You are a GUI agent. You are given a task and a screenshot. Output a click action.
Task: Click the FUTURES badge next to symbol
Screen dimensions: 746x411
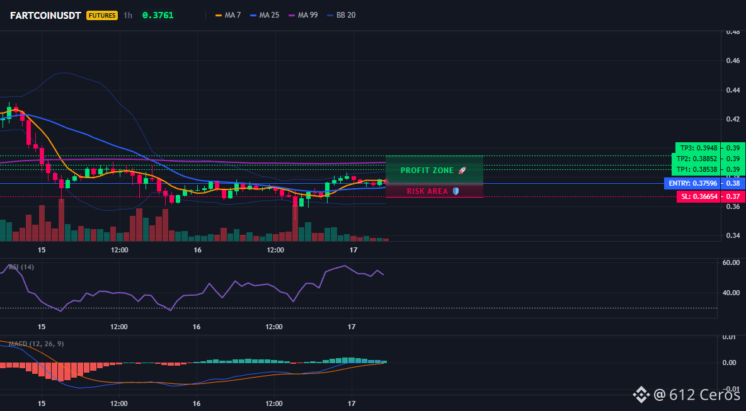click(x=102, y=15)
